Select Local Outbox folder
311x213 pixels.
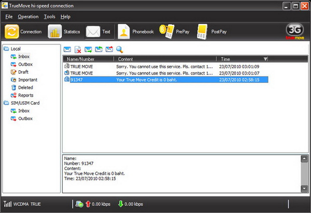click(22, 64)
